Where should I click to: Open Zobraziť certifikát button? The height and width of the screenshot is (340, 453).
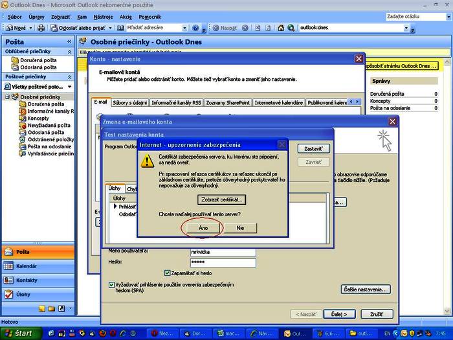click(x=221, y=199)
